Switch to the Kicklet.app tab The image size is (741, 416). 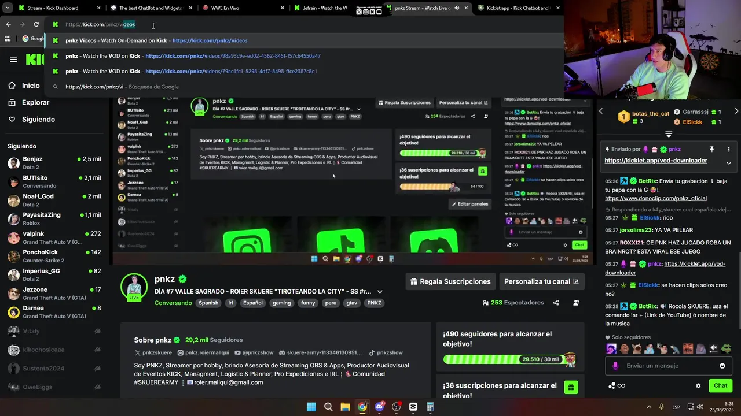(519, 8)
